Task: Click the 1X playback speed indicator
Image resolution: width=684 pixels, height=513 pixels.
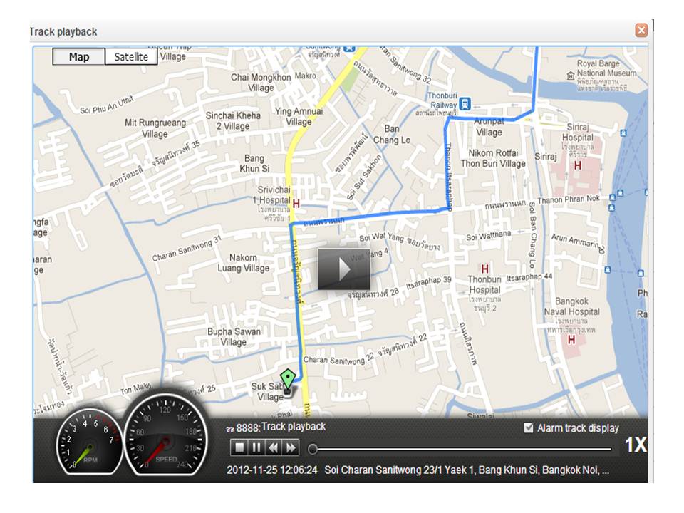Action: [x=635, y=445]
